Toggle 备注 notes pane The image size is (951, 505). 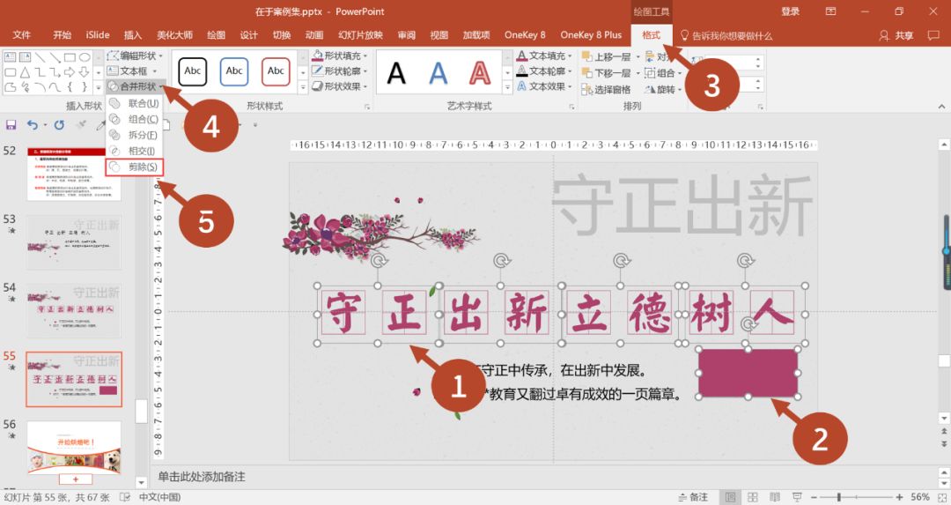click(693, 497)
